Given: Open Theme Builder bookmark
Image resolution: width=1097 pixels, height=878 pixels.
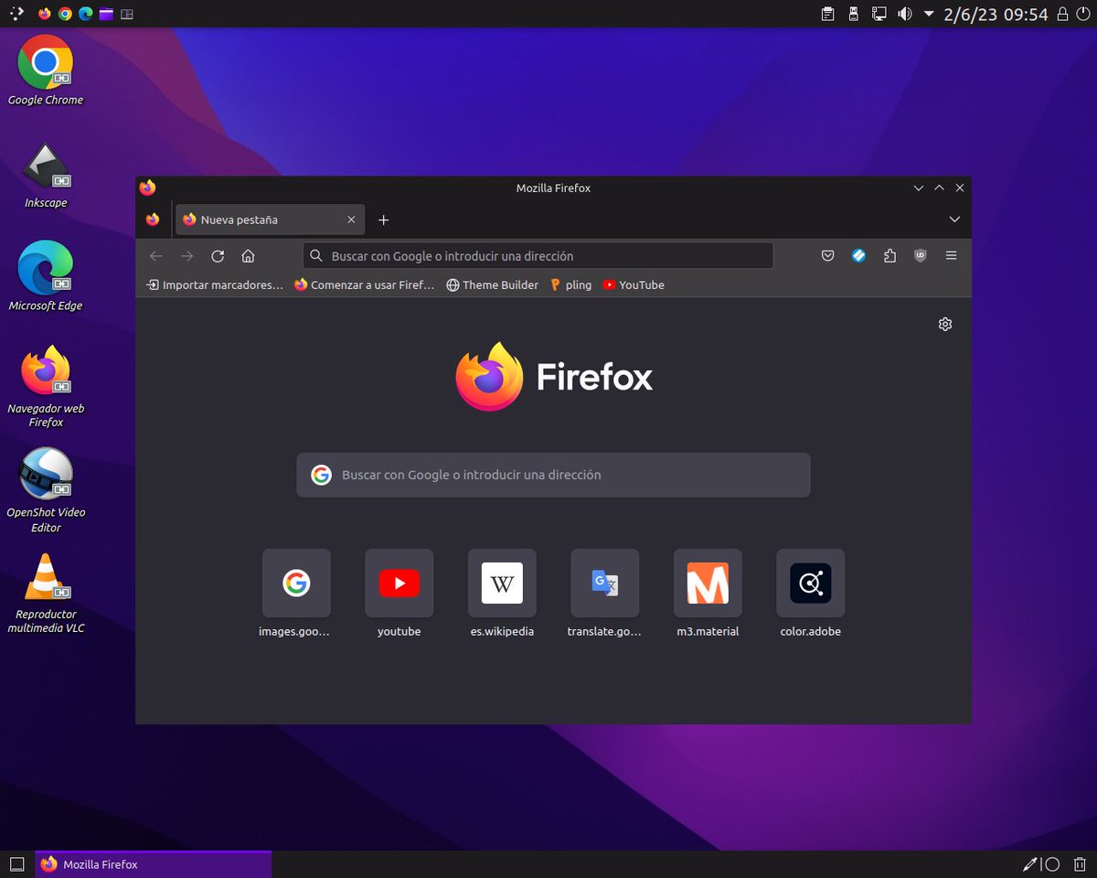Looking at the screenshot, I should (492, 285).
